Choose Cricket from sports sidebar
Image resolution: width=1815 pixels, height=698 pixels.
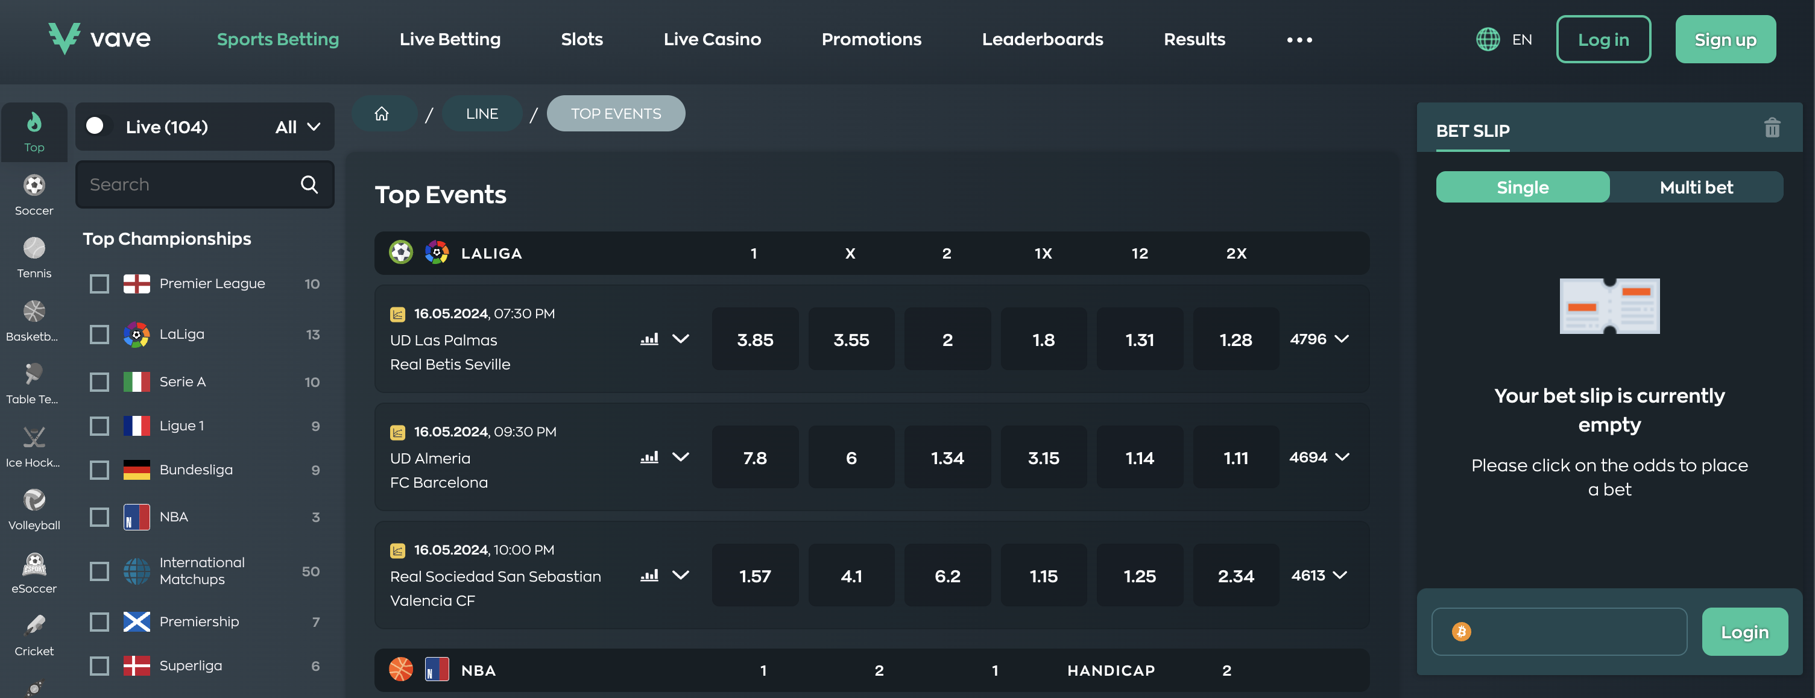pos(34,635)
